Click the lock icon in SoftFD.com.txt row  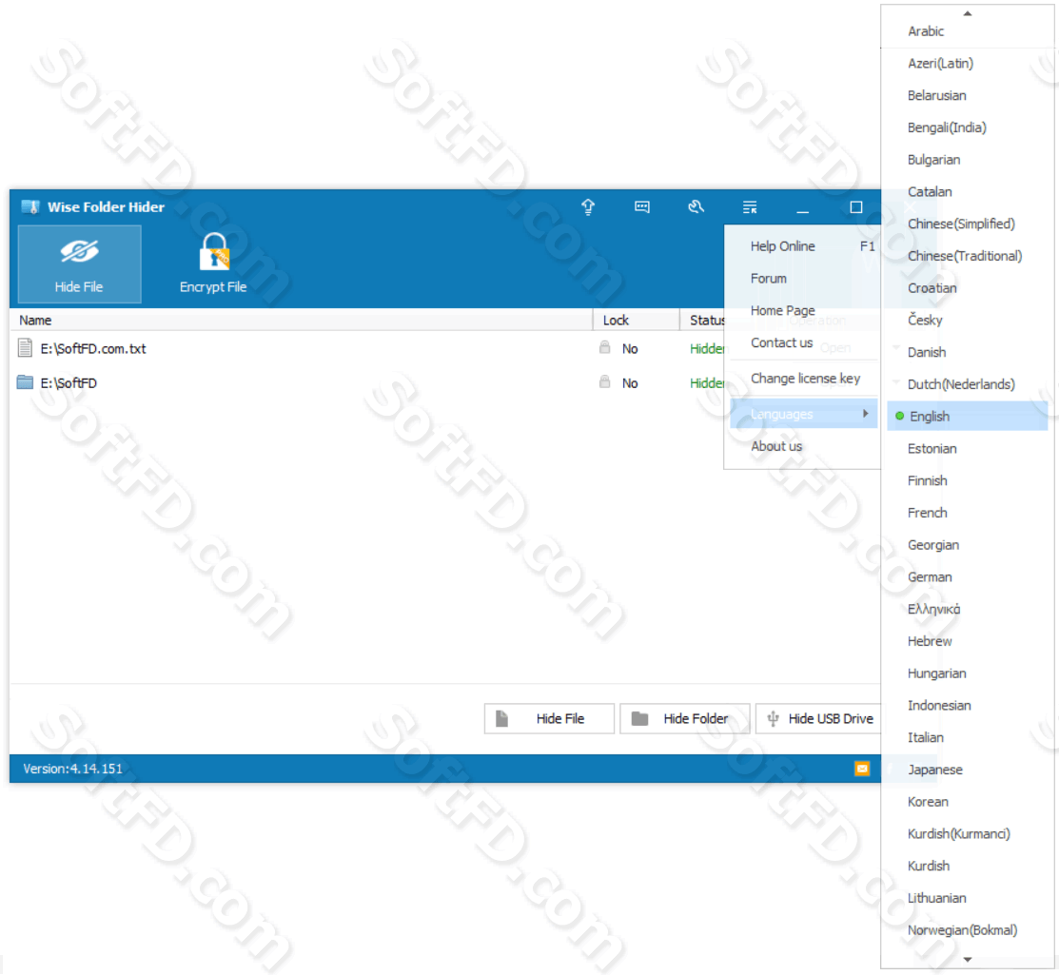(604, 347)
